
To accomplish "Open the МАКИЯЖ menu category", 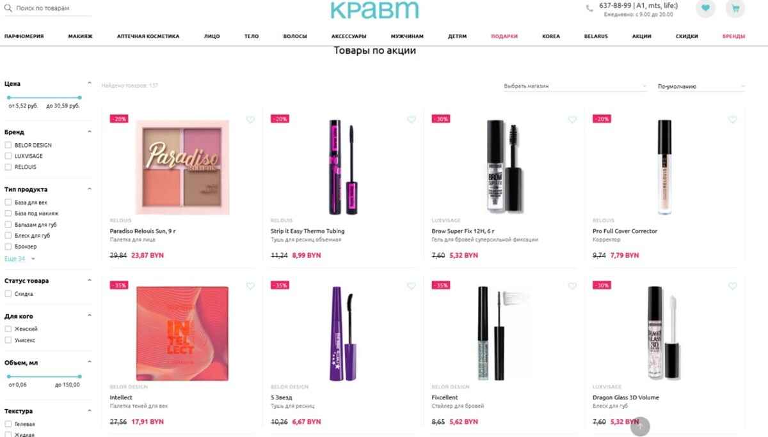I will [x=81, y=36].
